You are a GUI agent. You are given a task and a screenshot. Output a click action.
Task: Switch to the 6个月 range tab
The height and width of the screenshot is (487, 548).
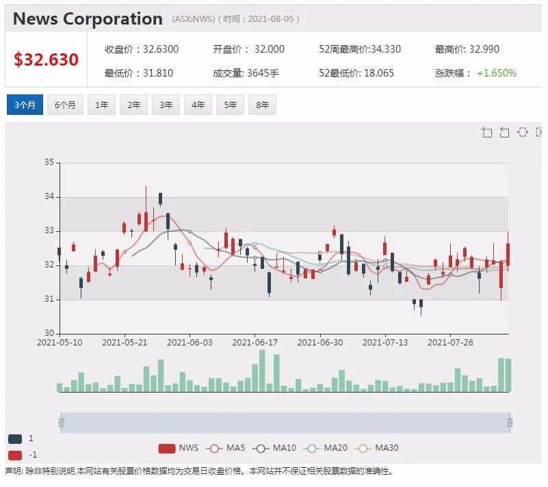tap(65, 105)
